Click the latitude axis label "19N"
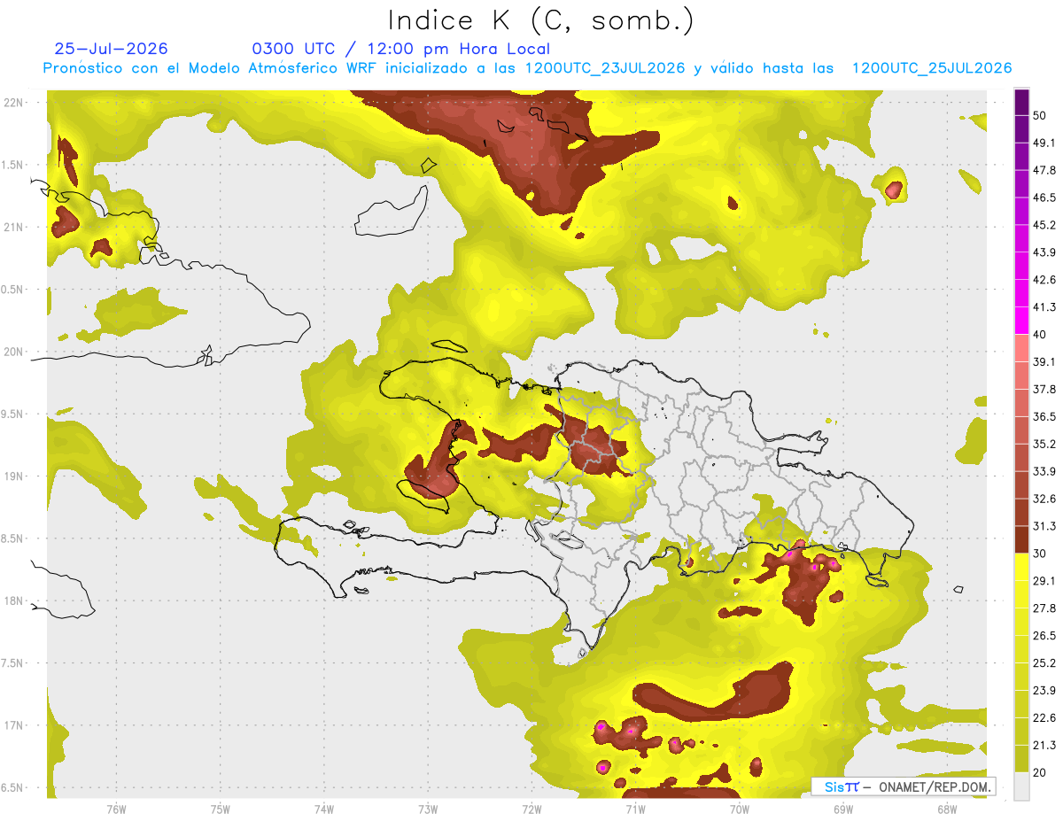1063x821 pixels. coord(13,476)
